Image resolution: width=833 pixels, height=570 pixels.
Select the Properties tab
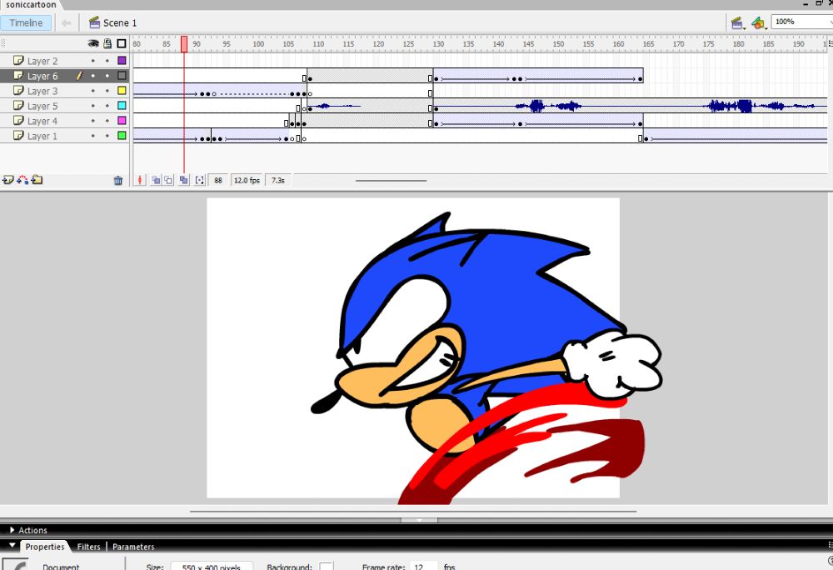pyautogui.click(x=45, y=547)
